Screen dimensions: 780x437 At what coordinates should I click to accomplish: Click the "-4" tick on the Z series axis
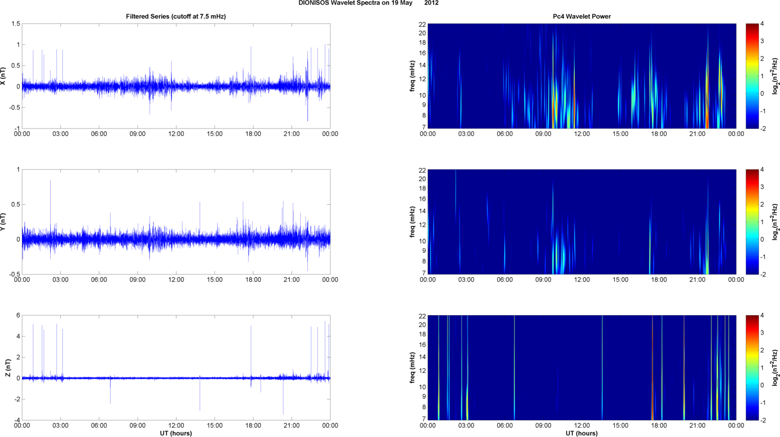(x=17, y=420)
